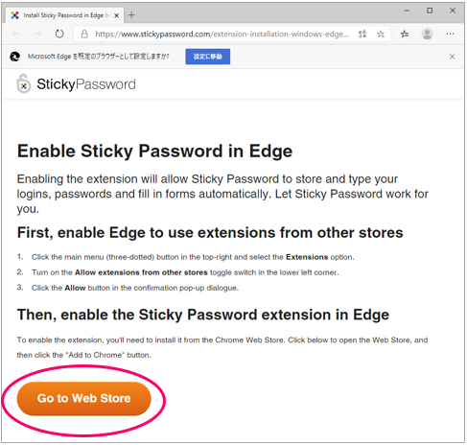467x445 pixels.
Task: Close the Install Sticky Password tab
Action: (117, 15)
